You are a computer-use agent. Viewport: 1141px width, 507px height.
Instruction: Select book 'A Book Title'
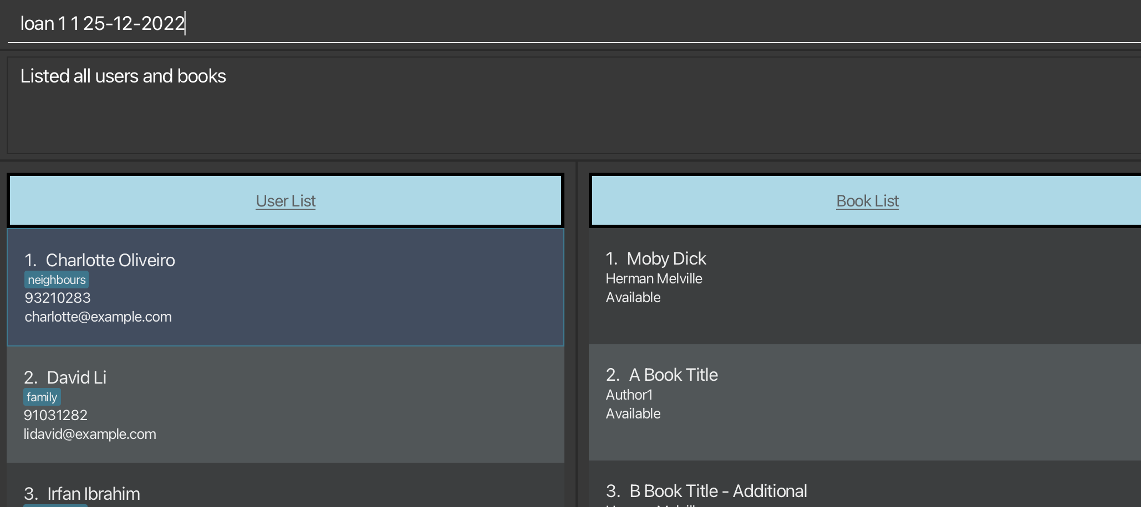tap(673, 375)
